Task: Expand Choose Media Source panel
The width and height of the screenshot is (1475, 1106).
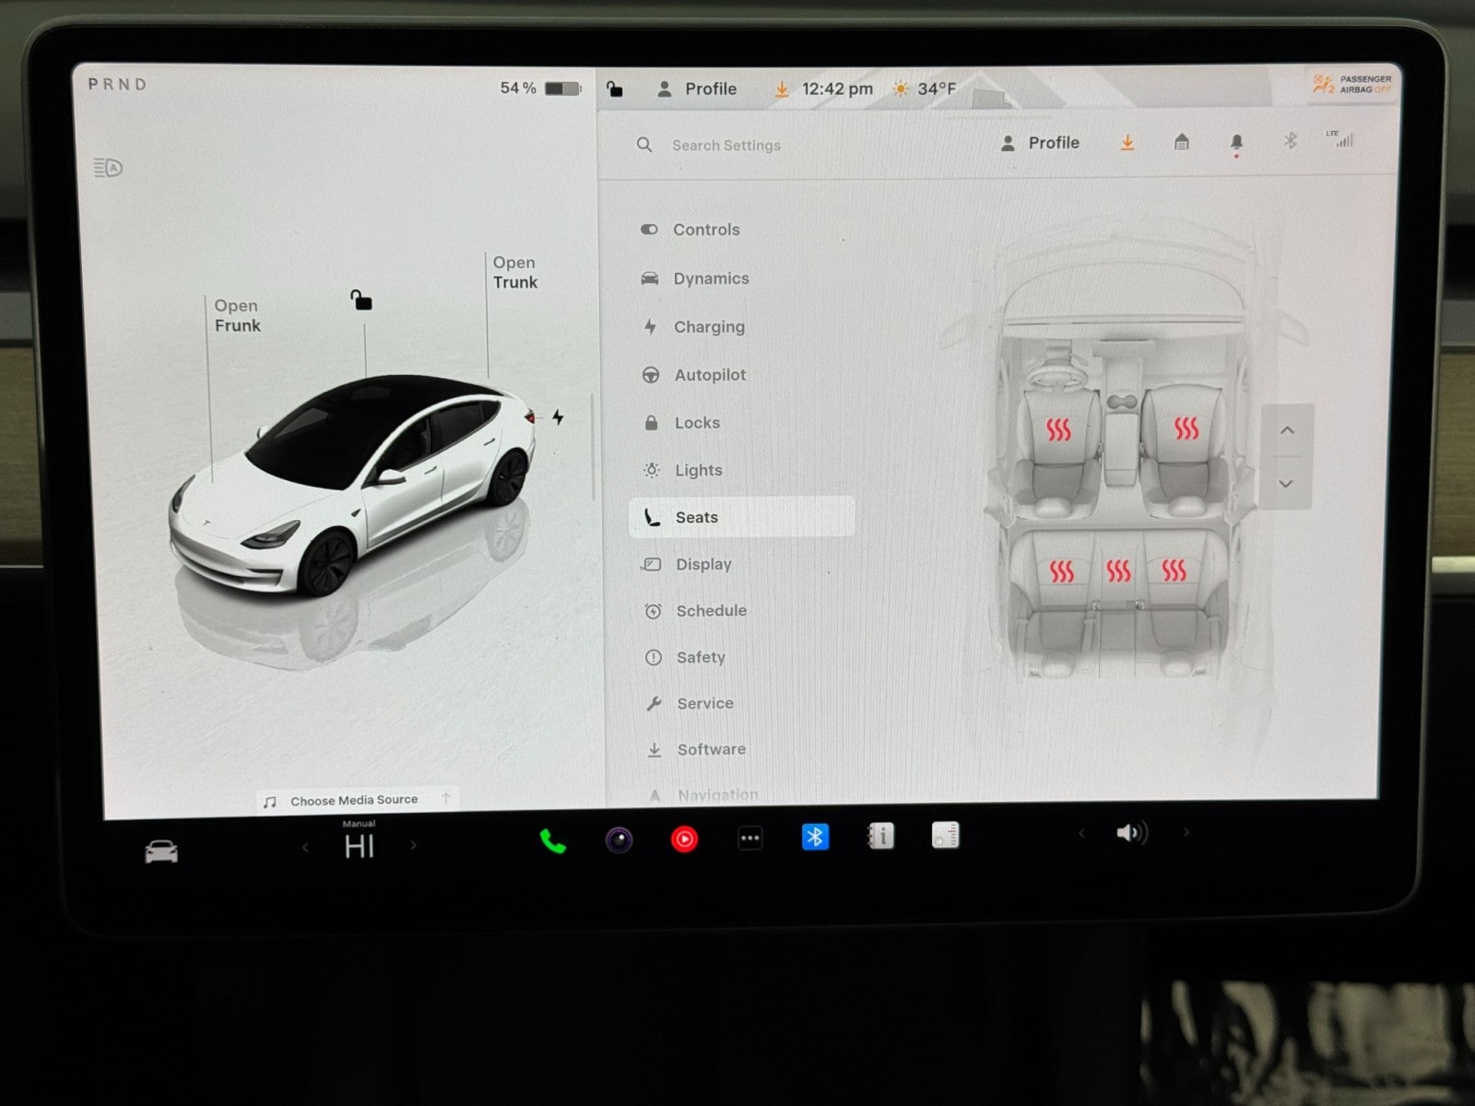Action: click(x=355, y=800)
